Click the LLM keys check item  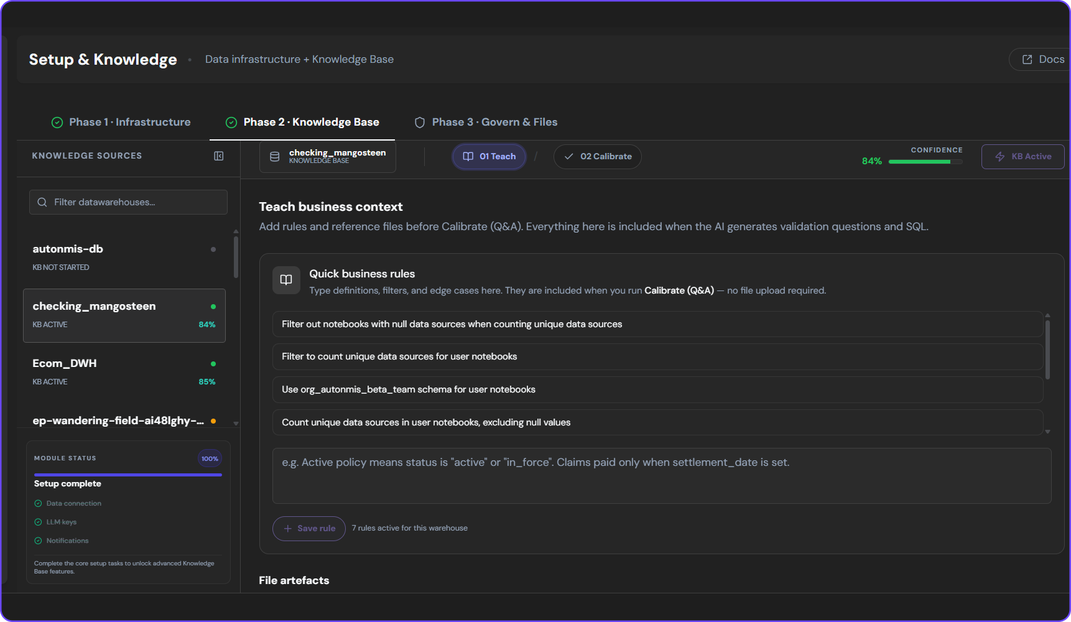coord(55,522)
